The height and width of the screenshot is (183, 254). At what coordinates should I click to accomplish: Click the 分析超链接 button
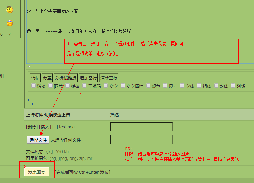coord(65,78)
